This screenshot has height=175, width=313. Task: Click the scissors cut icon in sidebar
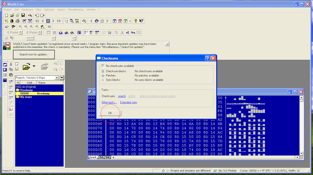[11, 64]
